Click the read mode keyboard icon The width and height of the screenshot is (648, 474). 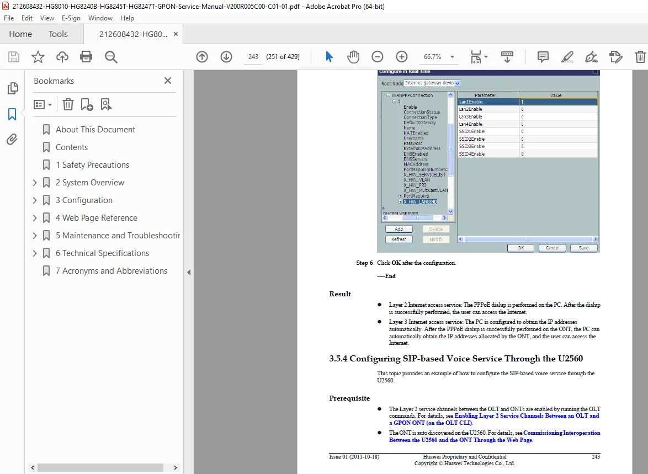point(507,57)
